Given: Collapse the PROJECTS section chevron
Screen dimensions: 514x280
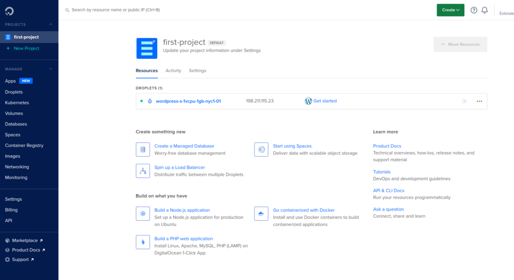Looking at the screenshot, I should coord(51,25).
